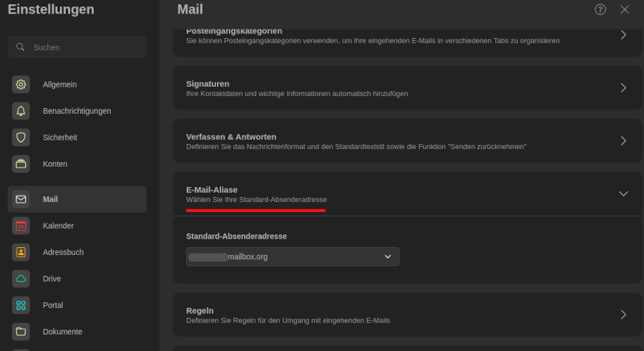This screenshot has width=644, height=351.
Task: Select the Mail menu item
Action: [77, 199]
